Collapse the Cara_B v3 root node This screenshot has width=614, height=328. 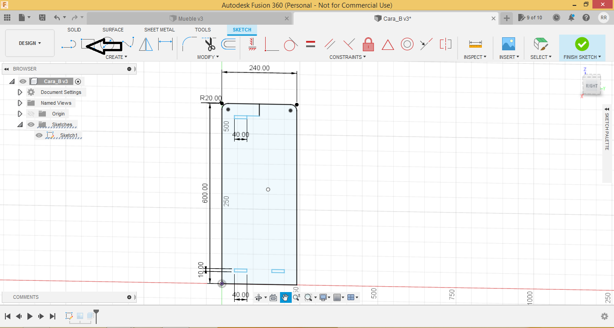(12, 81)
